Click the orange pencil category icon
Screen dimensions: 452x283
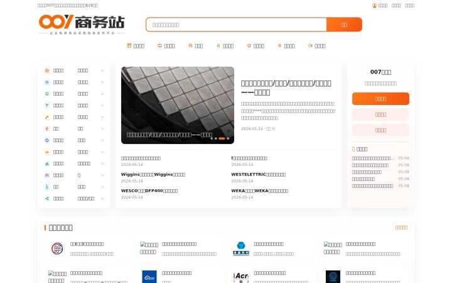[x=47, y=117]
